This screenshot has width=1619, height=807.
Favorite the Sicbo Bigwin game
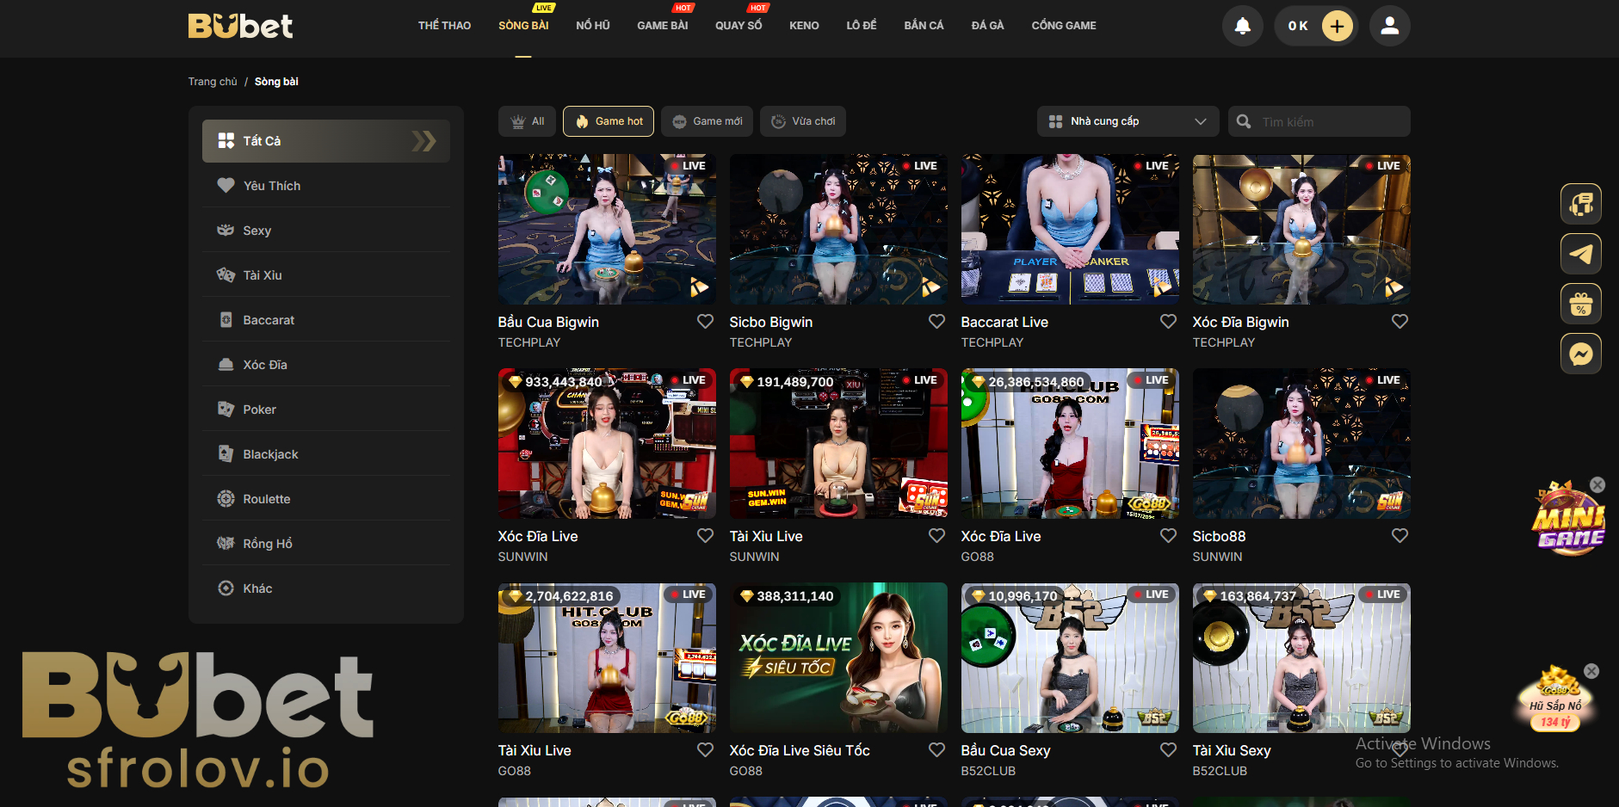pyautogui.click(x=936, y=320)
